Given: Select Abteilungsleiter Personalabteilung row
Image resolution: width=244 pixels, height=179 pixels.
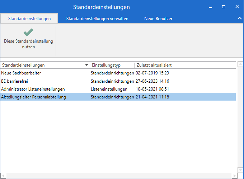Looking at the screenshot, I should pyautogui.click(x=34, y=97).
